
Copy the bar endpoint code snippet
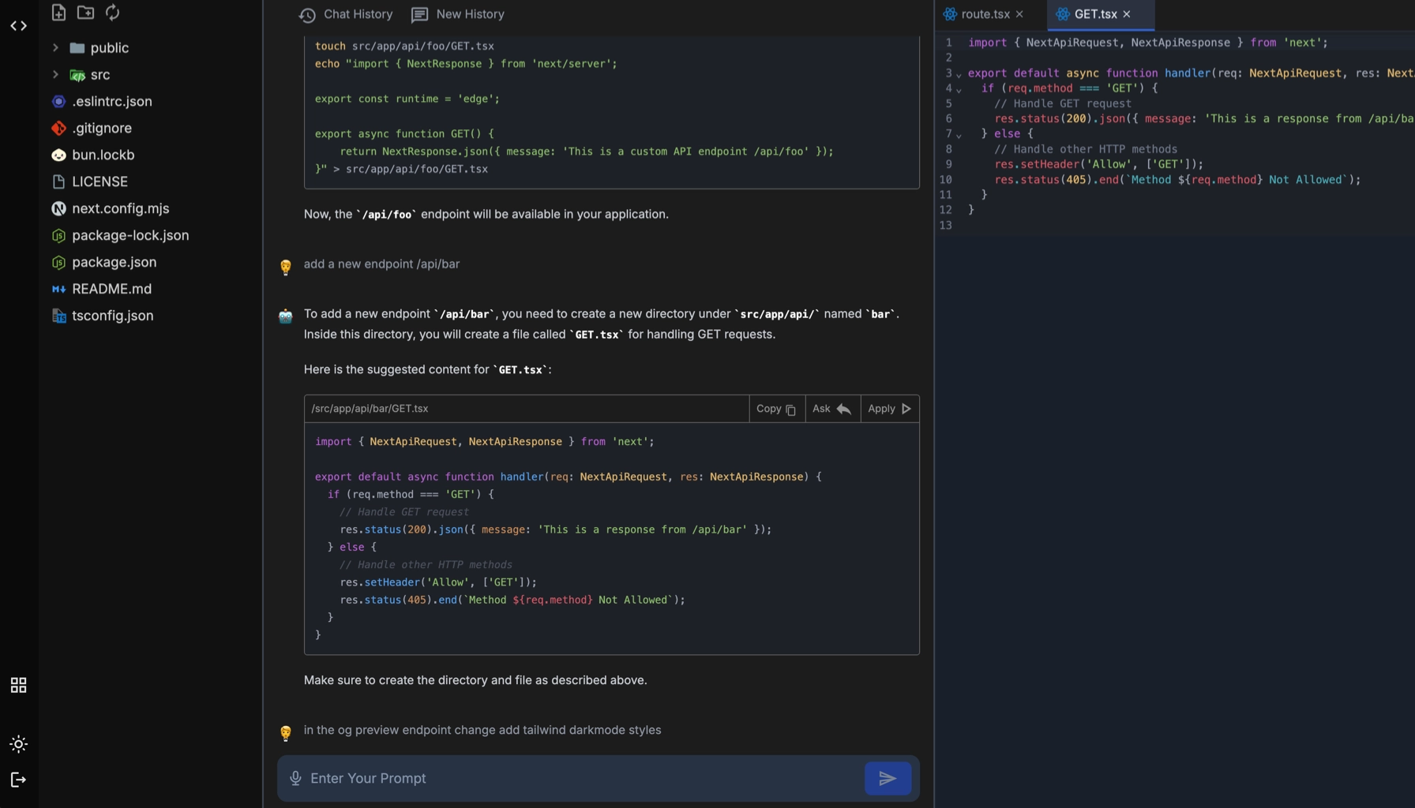pyautogui.click(x=776, y=409)
